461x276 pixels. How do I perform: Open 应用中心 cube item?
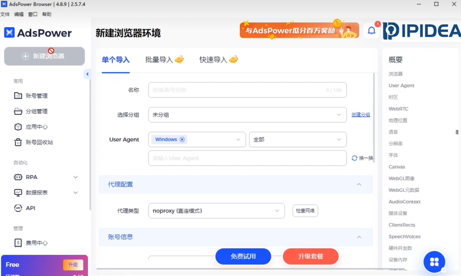tap(31, 127)
